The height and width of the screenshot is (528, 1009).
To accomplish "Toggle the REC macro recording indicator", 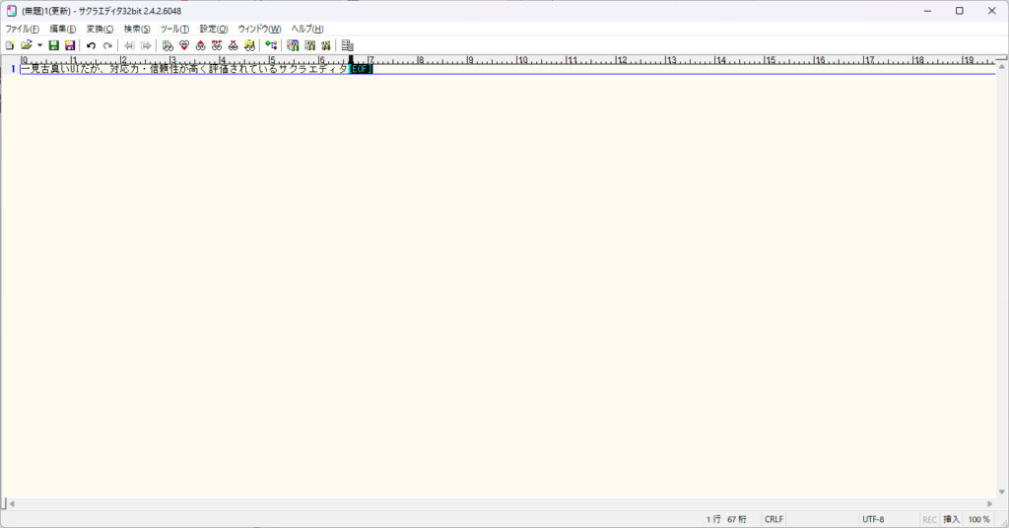I will pyautogui.click(x=930, y=519).
